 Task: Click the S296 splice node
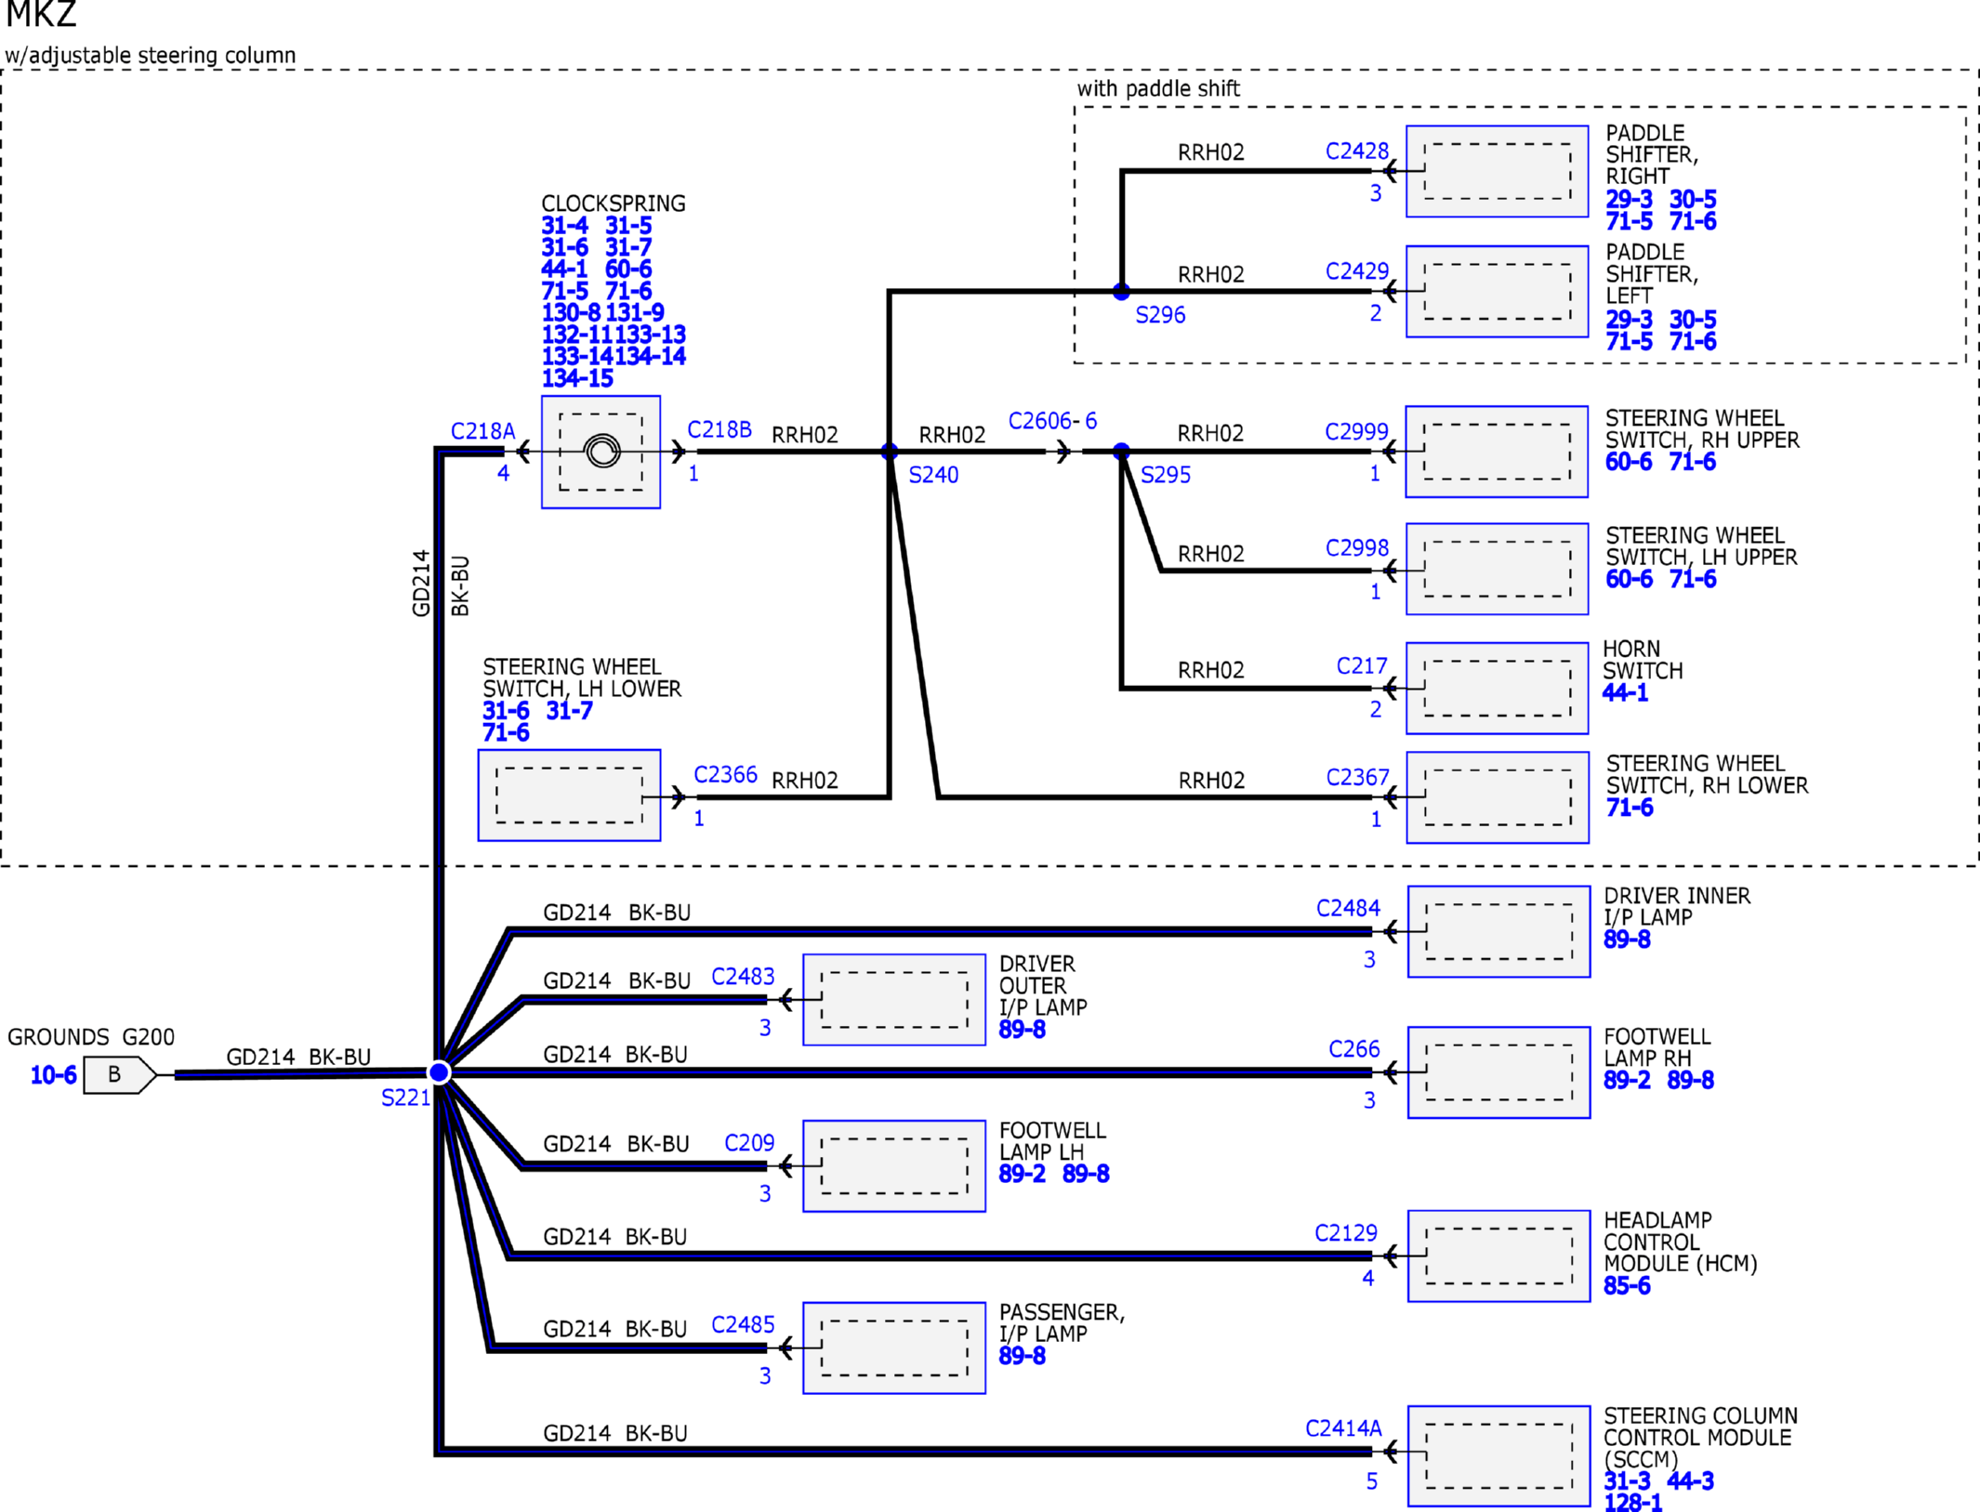click(1122, 292)
